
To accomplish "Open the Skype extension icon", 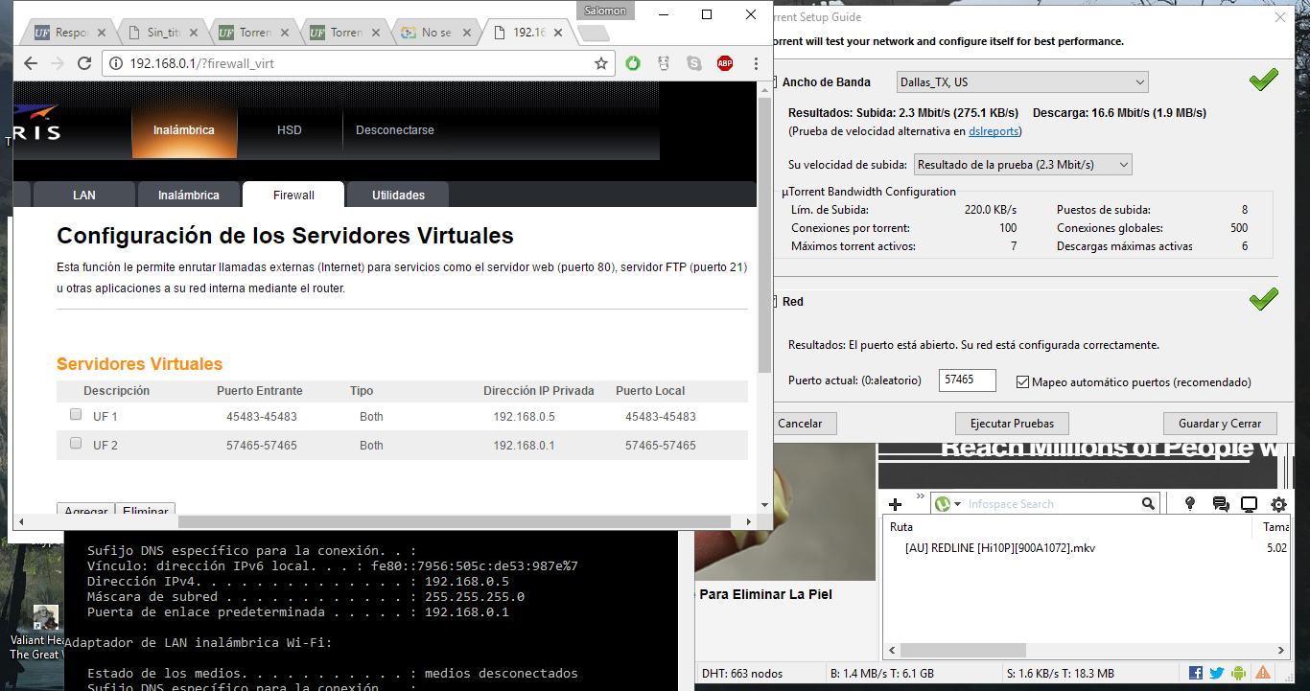I will click(x=694, y=63).
